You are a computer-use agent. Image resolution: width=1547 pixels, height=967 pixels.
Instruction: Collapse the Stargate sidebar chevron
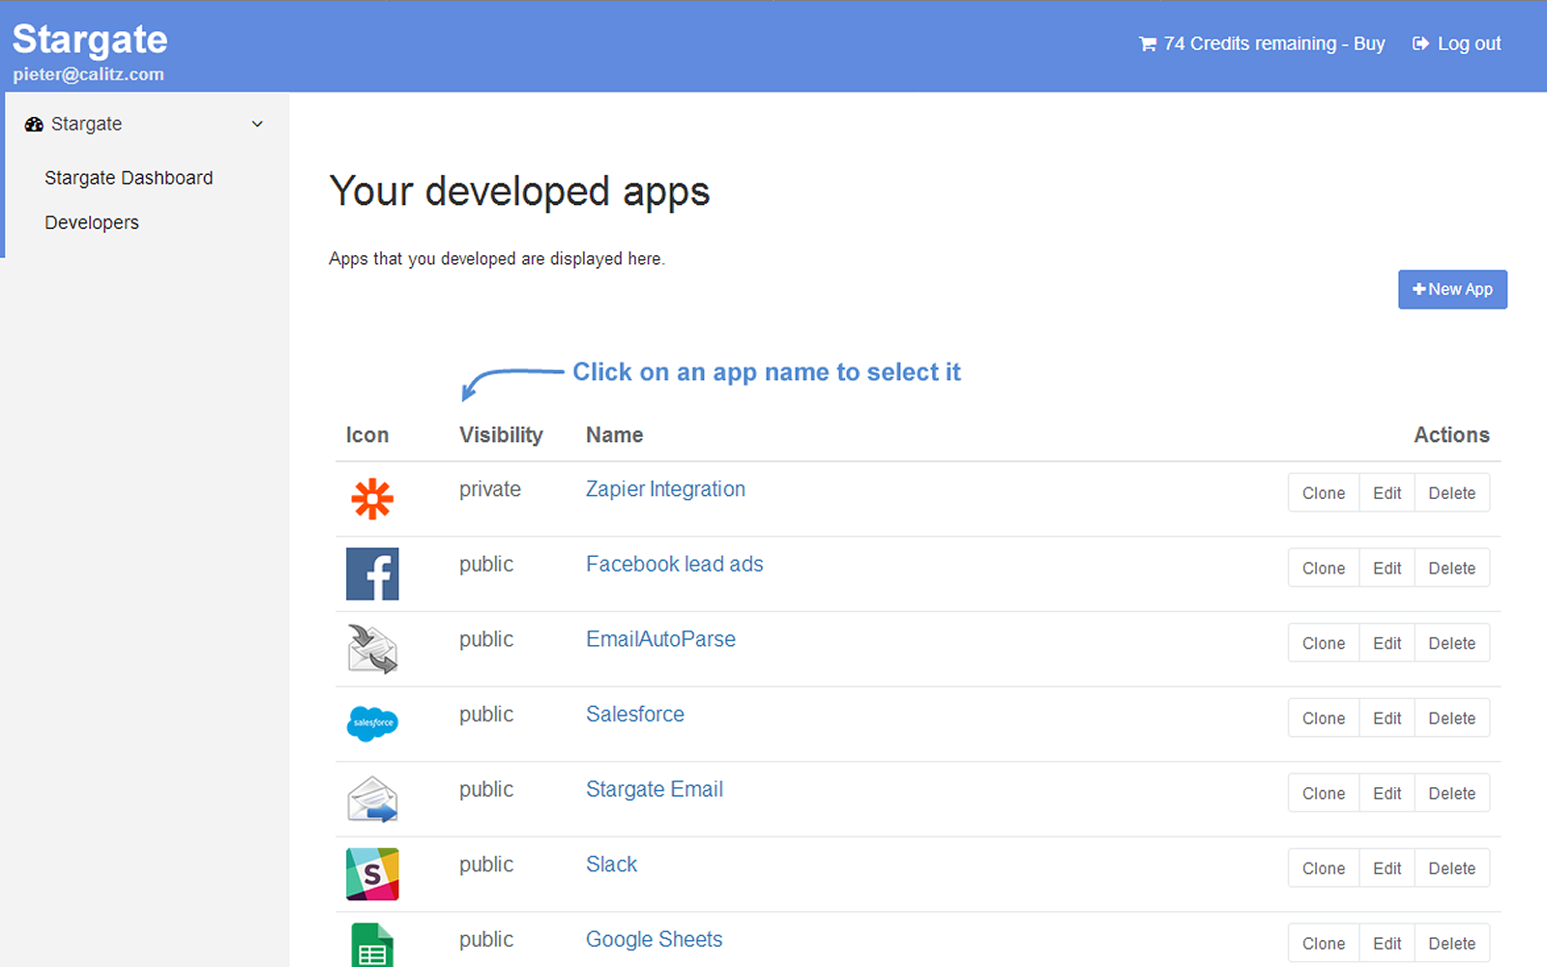[257, 124]
